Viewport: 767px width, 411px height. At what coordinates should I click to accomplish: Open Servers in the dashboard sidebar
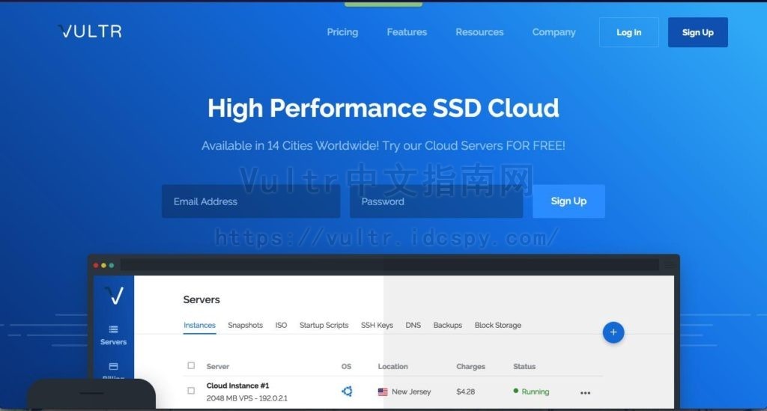coord(114,335)
